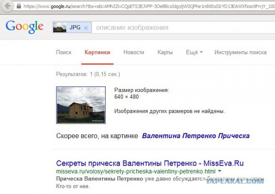
Task: Open the Секреты прическа Валентины Петренко result
Action: coord(150,163)
